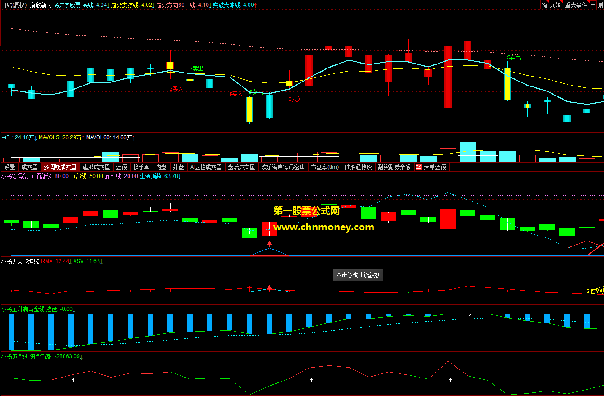Click the 趋势支撑线: 4.02 value
Screen dimensions: 604x396
click(133, 5)
